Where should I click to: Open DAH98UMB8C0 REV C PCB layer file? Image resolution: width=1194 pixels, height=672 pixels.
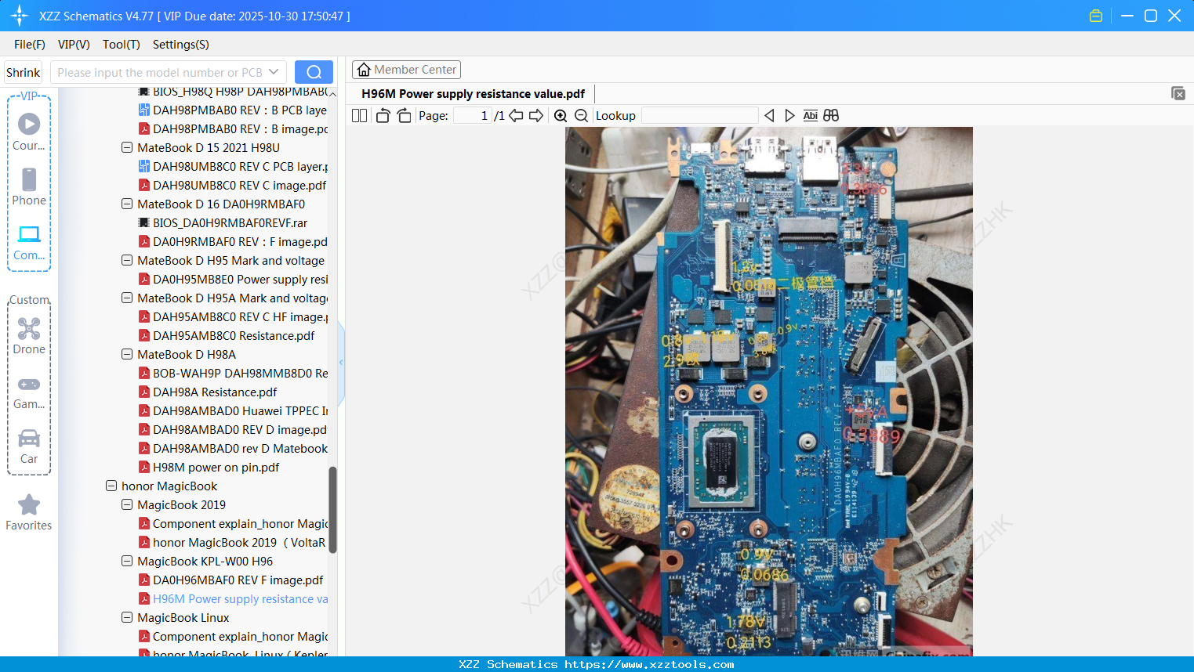tap(234, 166)
